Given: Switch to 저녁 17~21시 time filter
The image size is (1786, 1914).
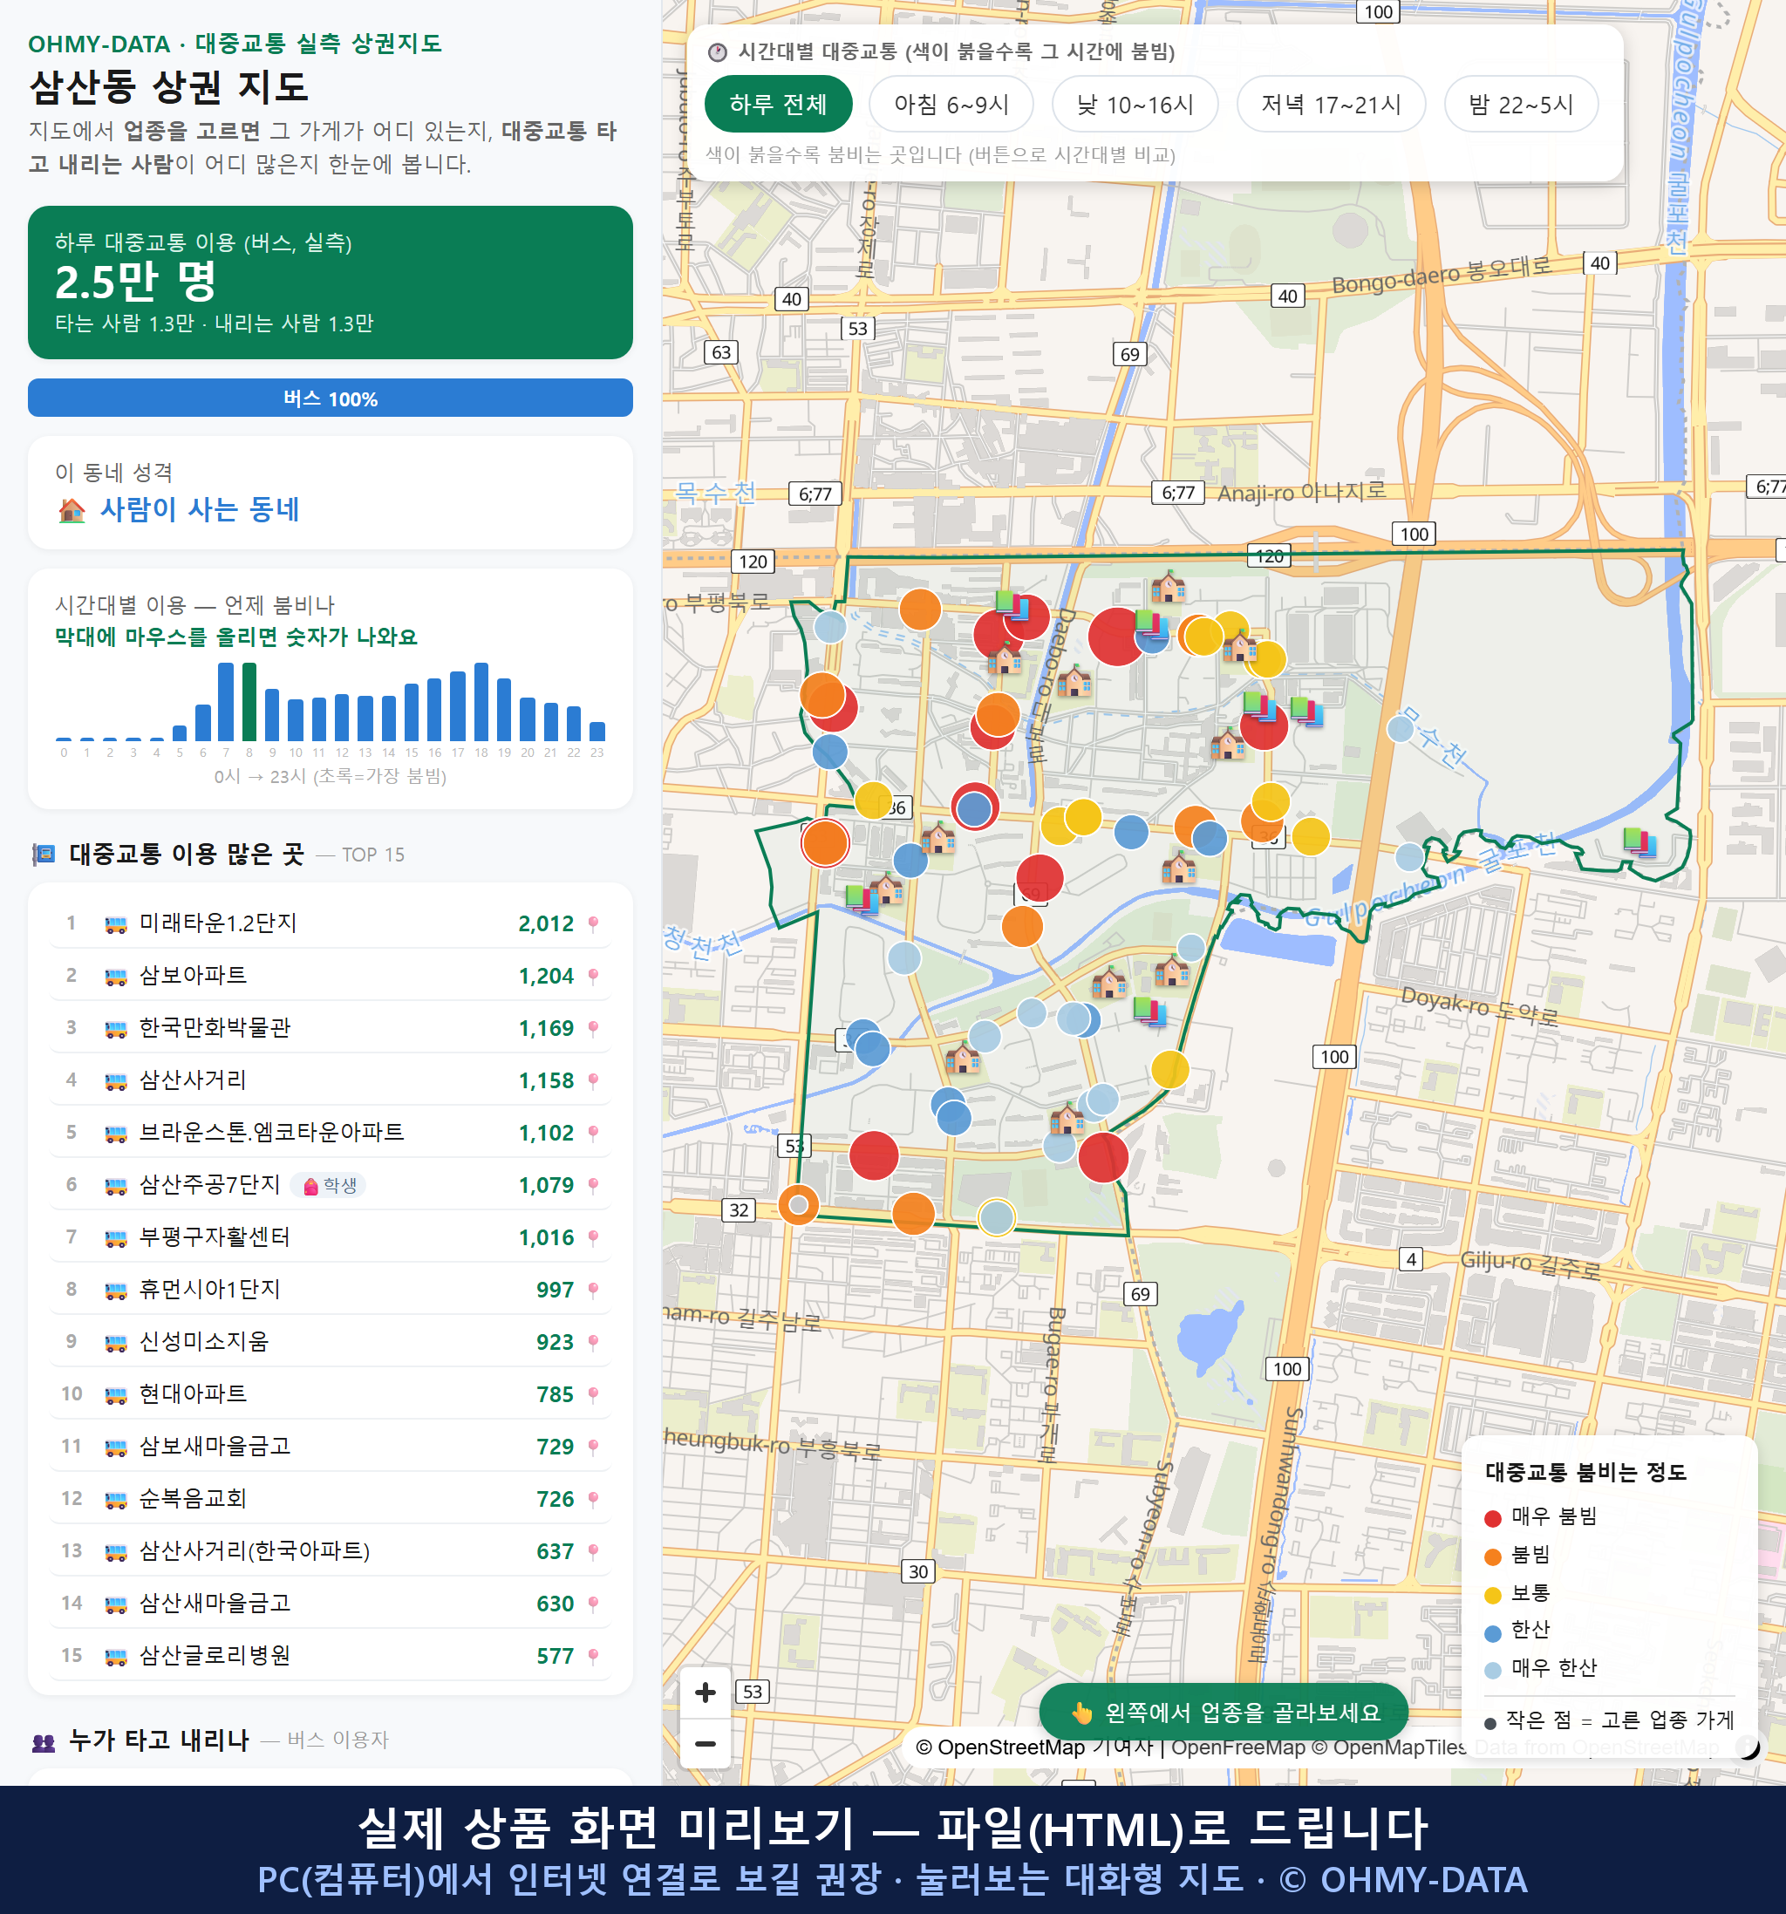Looking at the screenshot, I should coord(1331,104).
